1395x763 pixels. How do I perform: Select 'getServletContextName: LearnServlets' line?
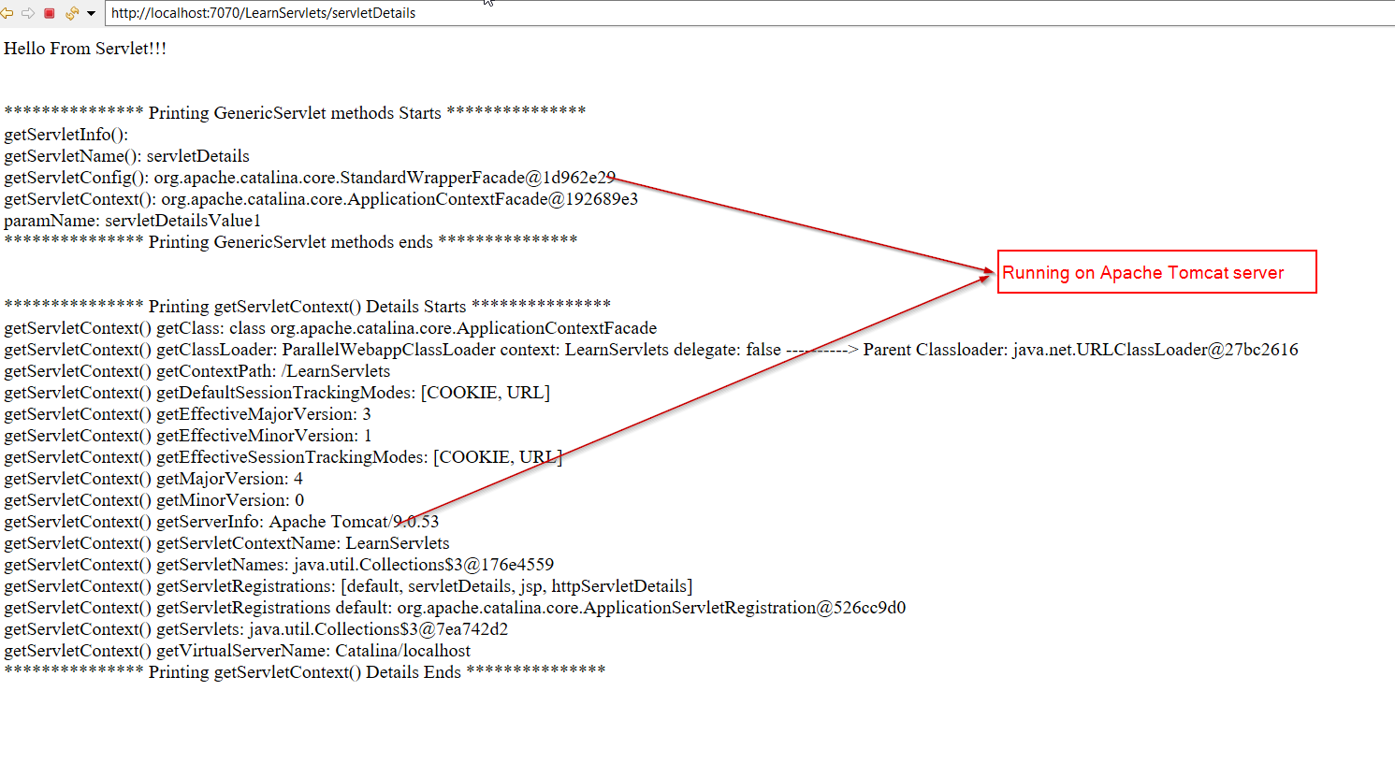[226, 543]
